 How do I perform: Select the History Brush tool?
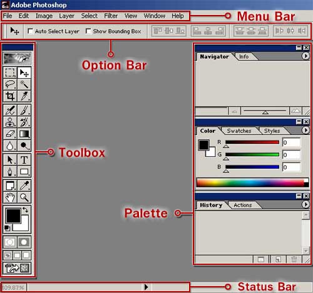click(24, 122)
